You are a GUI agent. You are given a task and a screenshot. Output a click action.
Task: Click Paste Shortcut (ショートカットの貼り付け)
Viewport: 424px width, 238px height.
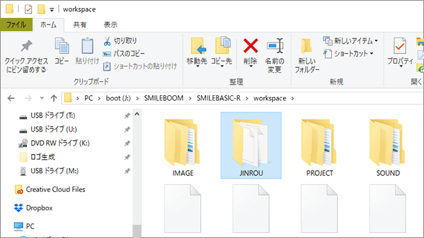pos(140,66)
